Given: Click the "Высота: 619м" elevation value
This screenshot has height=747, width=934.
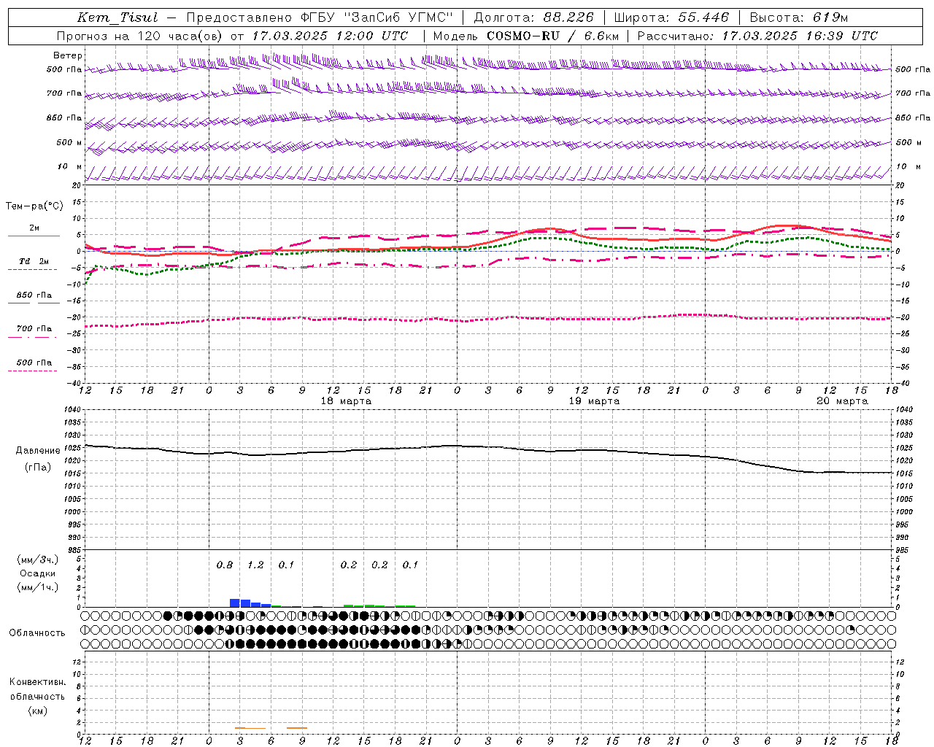Looking at the screenshot, I should coord(799,18).
